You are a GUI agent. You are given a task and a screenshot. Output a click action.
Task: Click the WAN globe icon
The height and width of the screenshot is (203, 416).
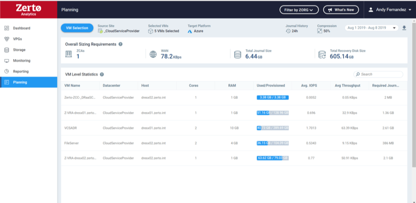(153, 54)
